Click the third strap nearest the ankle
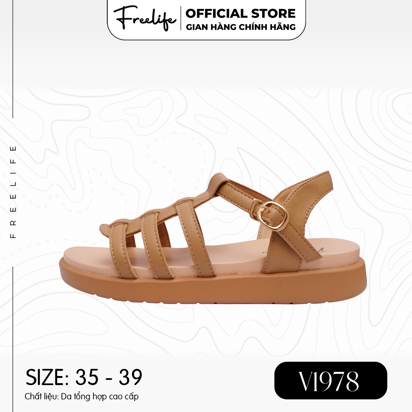This screenshot has width=412, height=412. point(195,238)
